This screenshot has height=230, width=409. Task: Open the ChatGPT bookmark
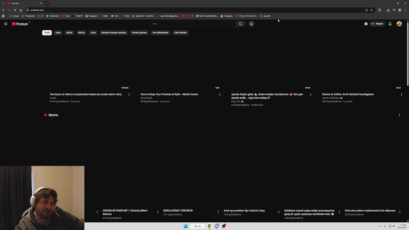(78, 16)
